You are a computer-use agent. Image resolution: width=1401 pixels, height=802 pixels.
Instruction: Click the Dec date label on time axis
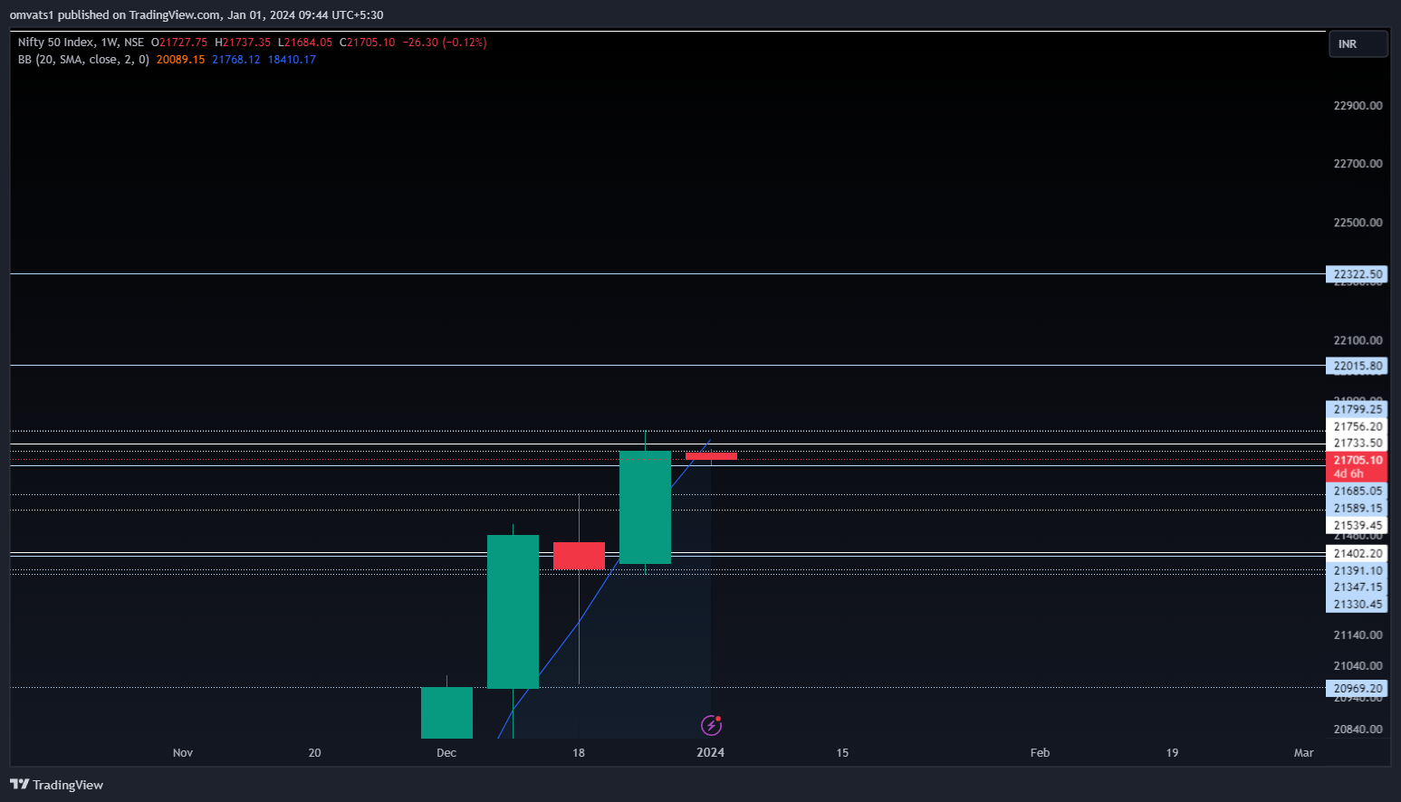(x=446, y=752)
